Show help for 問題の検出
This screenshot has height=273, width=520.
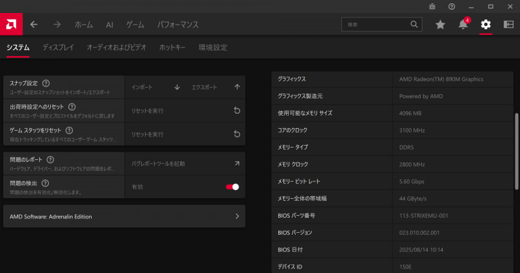(45, 183)
